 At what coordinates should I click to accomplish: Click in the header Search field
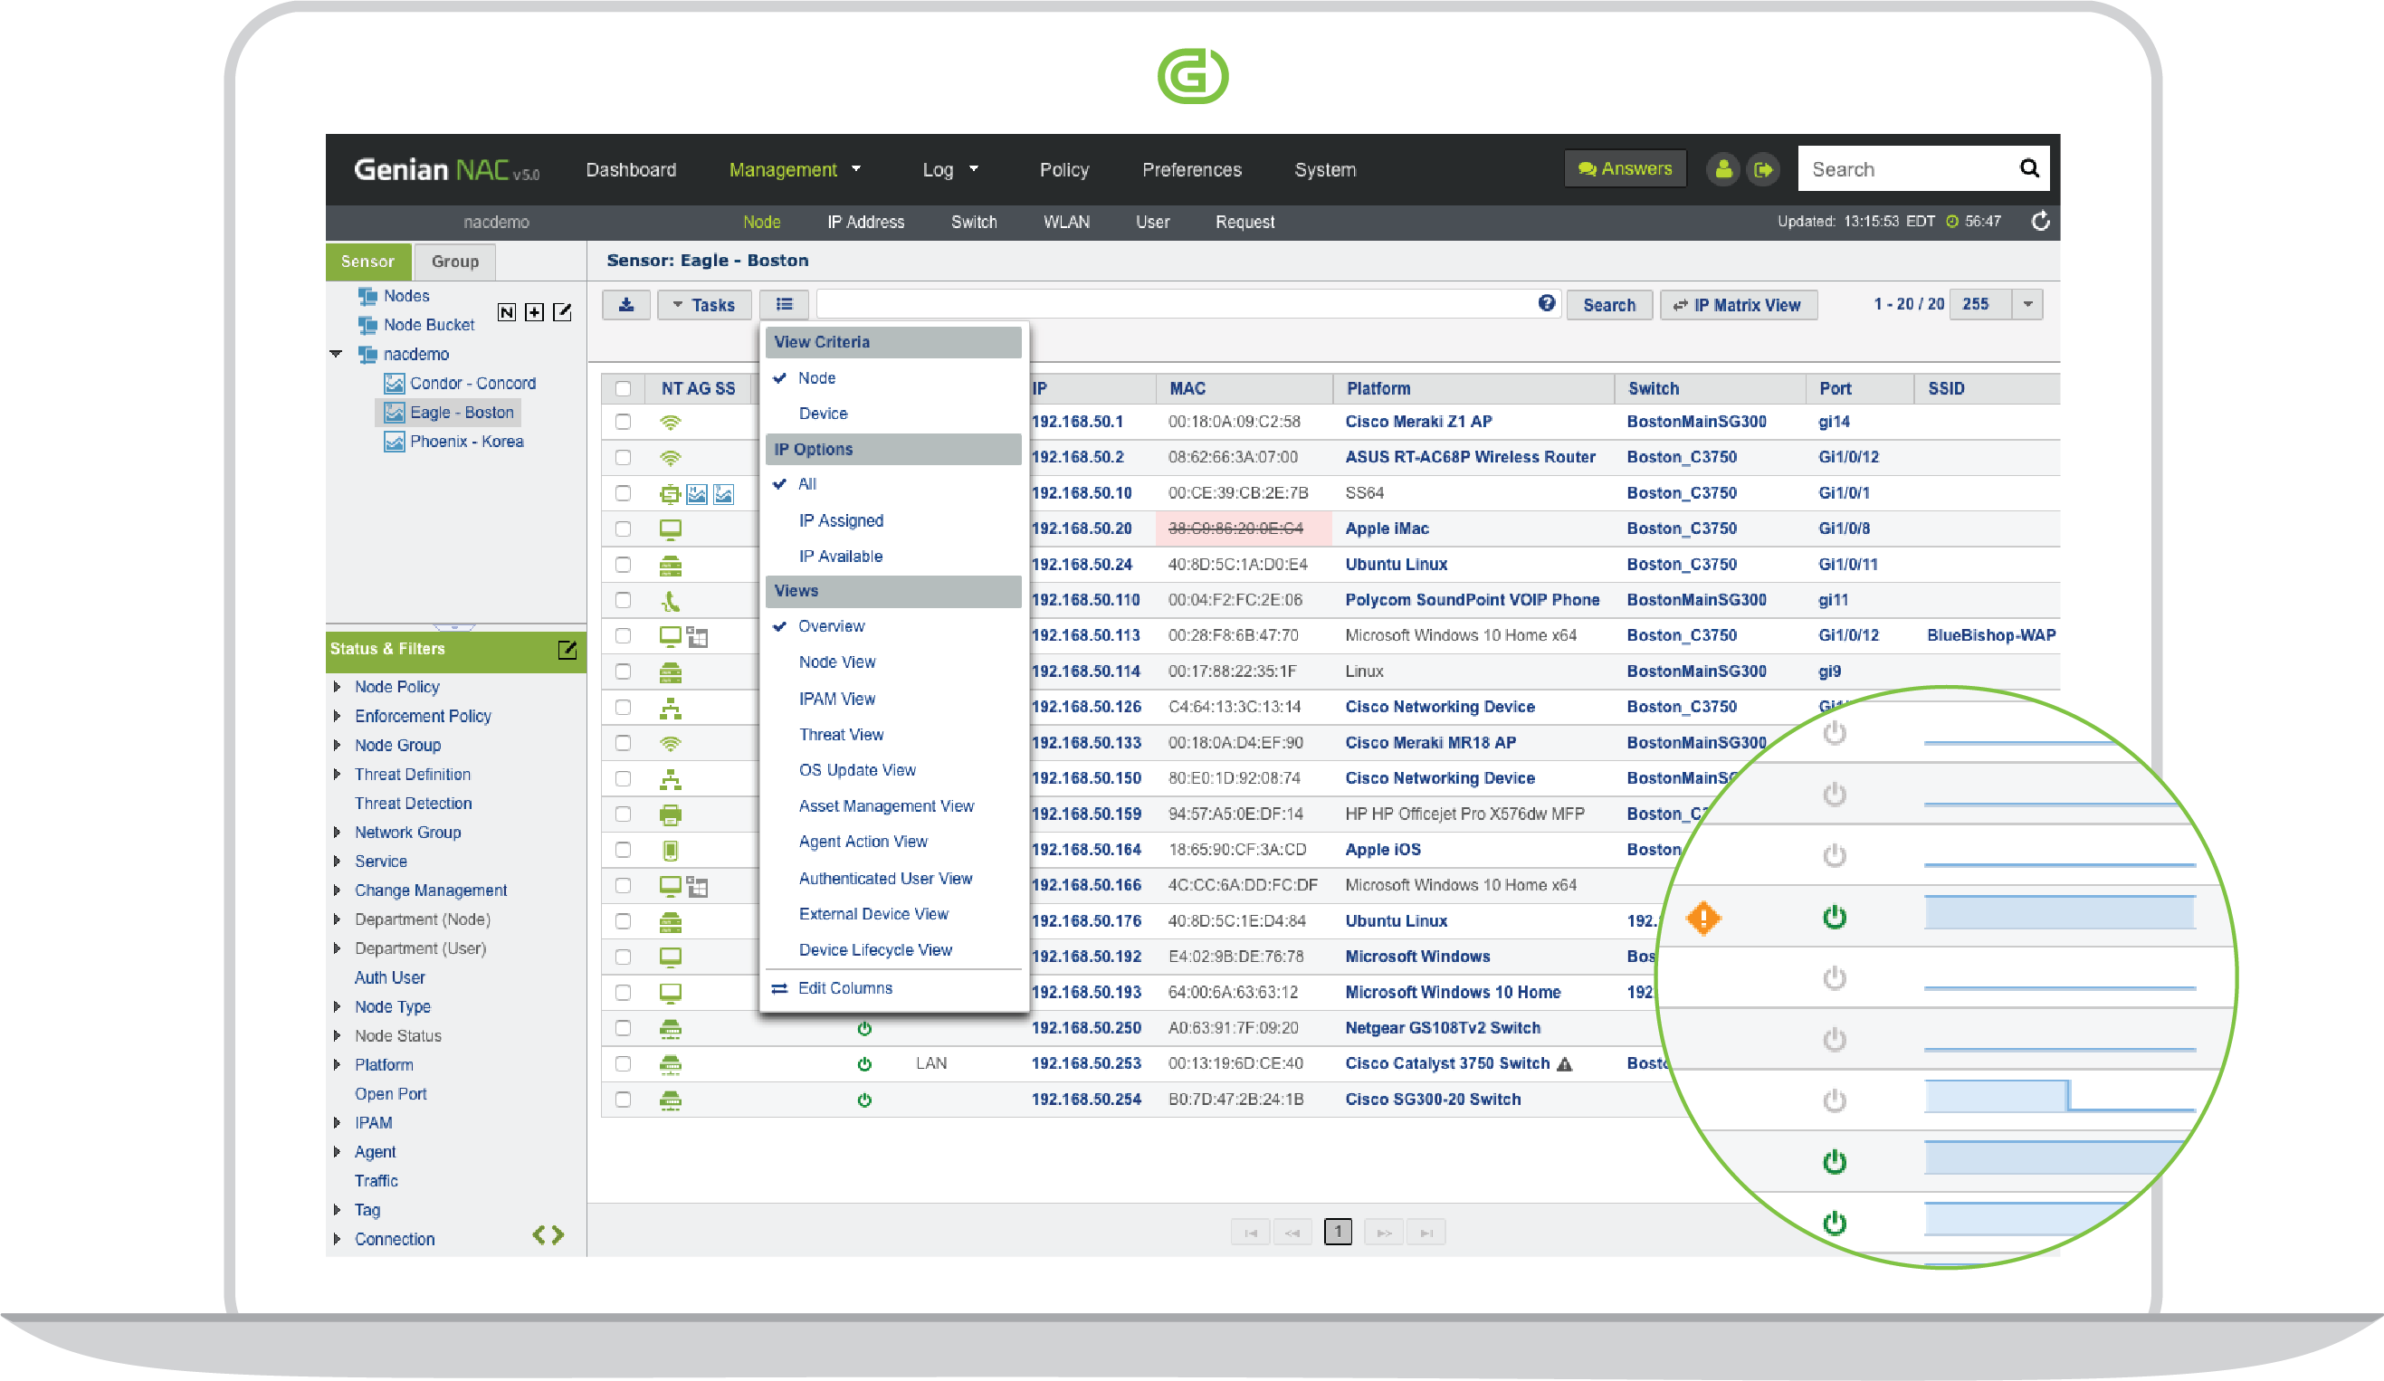[1905, 169]
